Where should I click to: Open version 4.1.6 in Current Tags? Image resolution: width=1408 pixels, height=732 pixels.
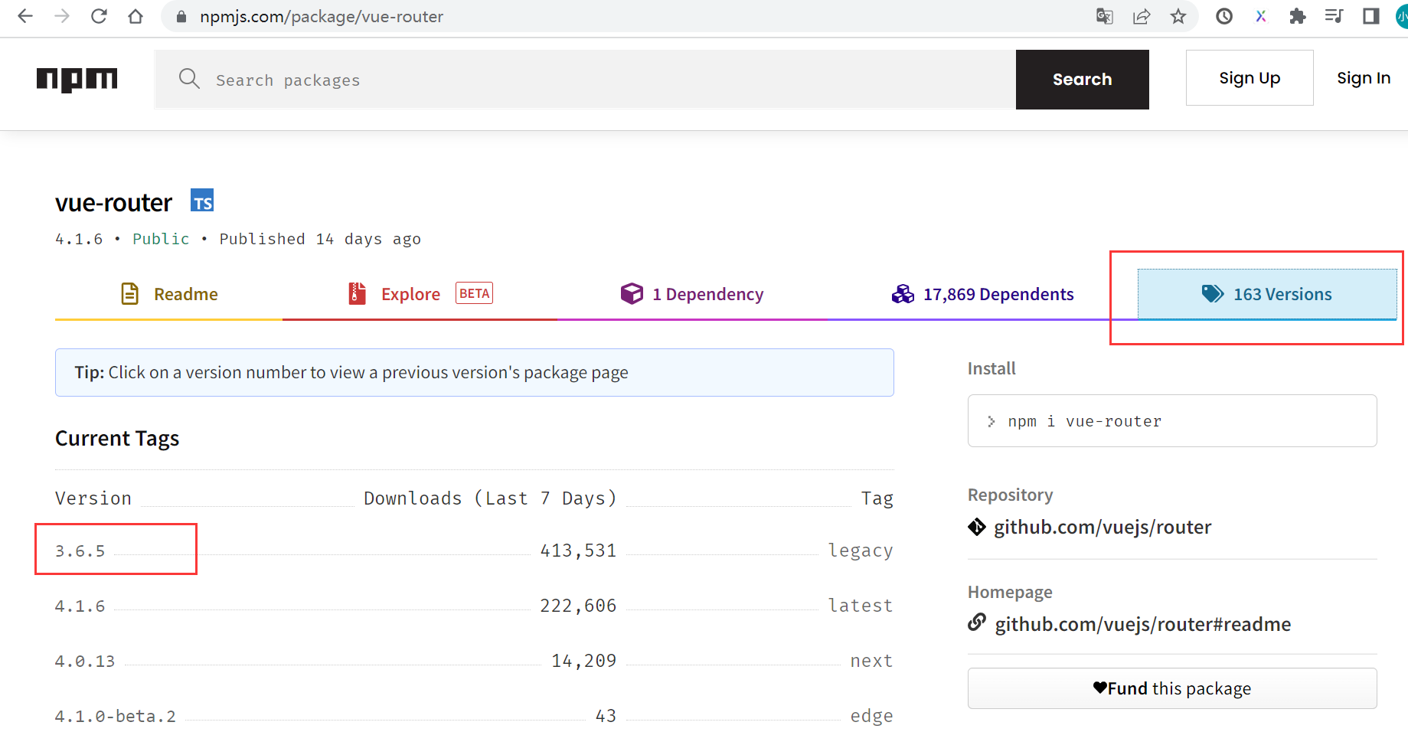tap(80, 606)
